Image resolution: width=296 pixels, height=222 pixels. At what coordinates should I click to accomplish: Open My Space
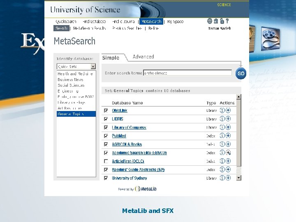(176, 21)
